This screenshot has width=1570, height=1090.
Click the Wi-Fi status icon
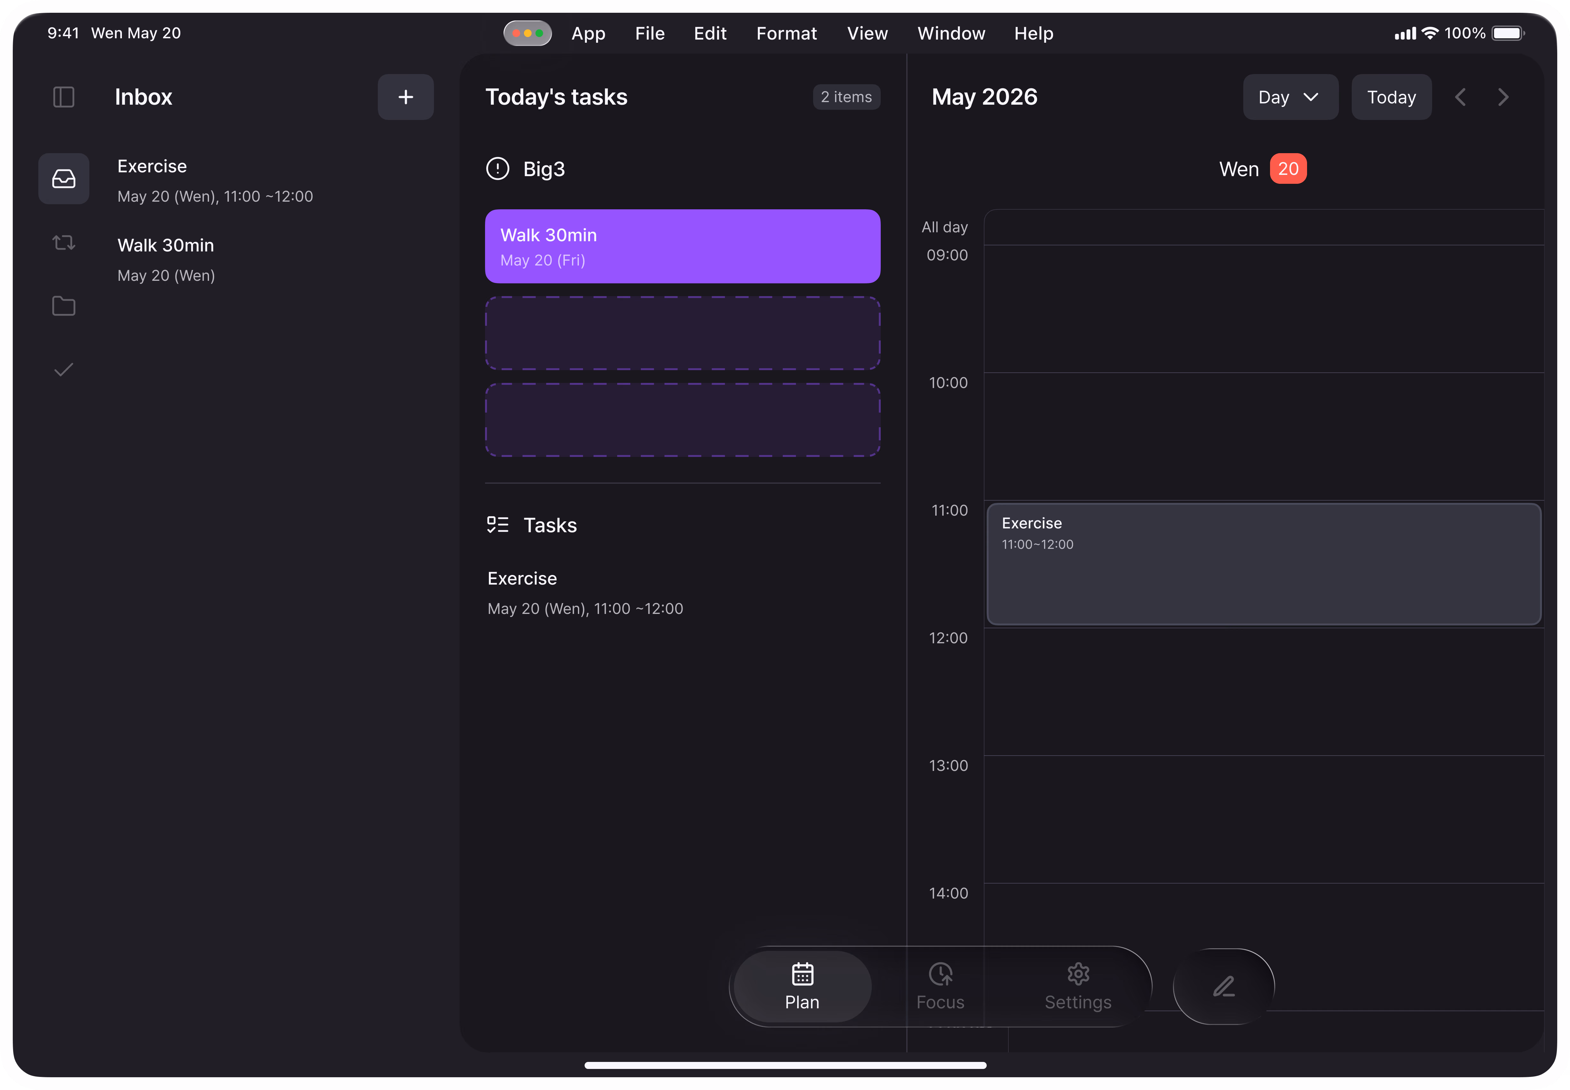(x=1429, y=33)
